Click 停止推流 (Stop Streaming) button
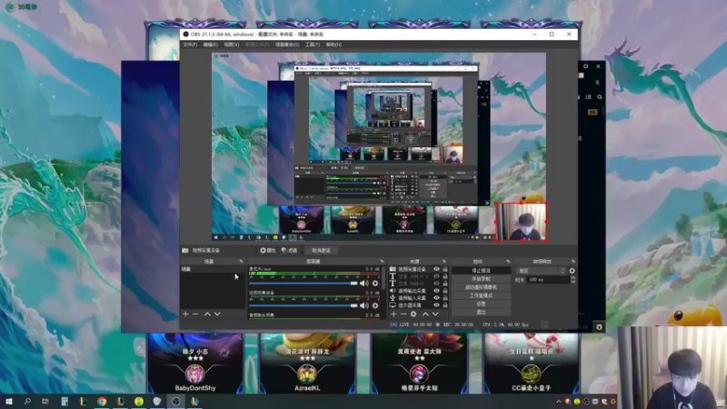The width and height of the screenshot is (727, 409). tap(482, 270)
